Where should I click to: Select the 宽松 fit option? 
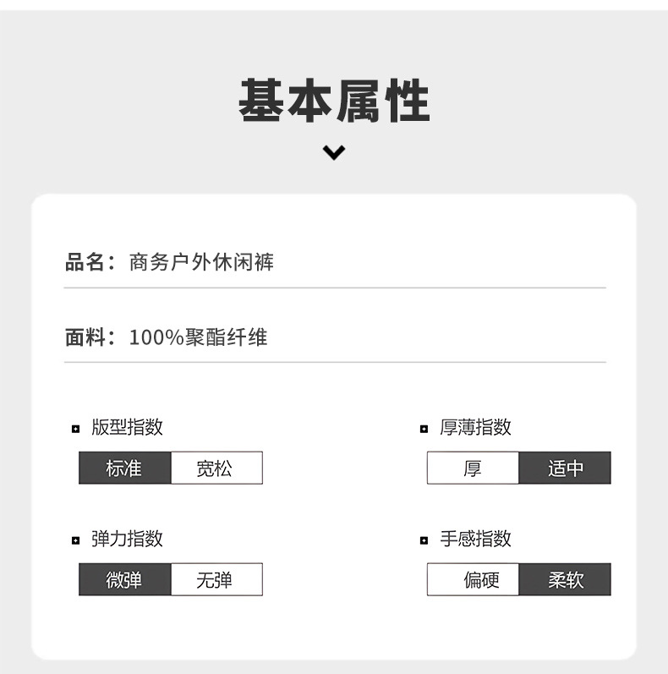pyautogui.click(x=216, y=468)
